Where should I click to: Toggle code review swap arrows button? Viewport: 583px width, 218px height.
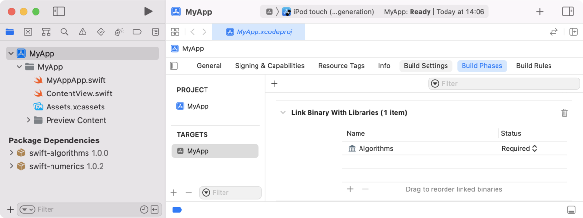pyautogui.click(x=553, y=32)
